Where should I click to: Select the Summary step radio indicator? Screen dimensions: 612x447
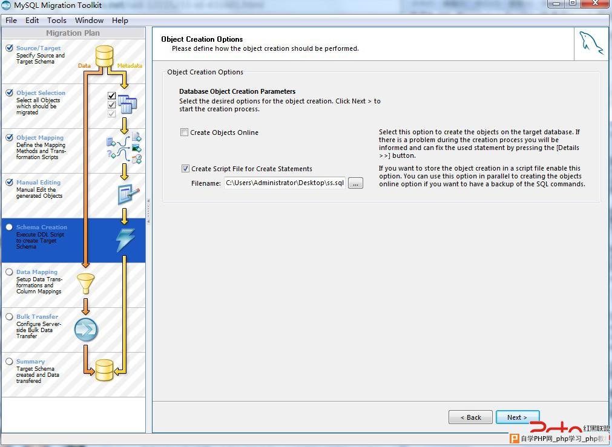tap(9, 361)
